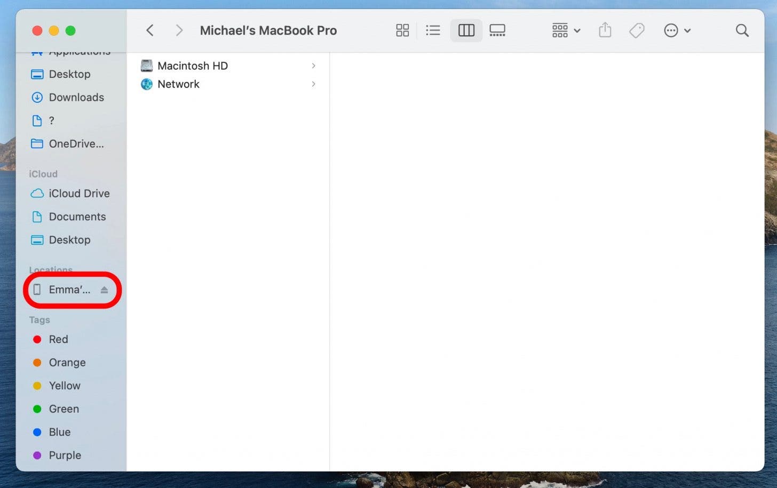Filter by the Red tag
Viewport: 777px width, 488px height.
[x=58, y=339]
